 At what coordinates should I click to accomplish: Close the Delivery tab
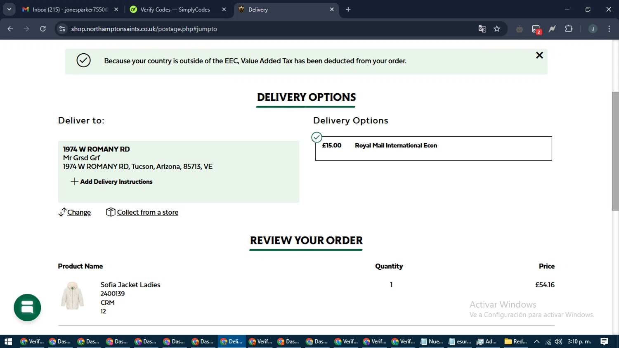coord(332,9)
